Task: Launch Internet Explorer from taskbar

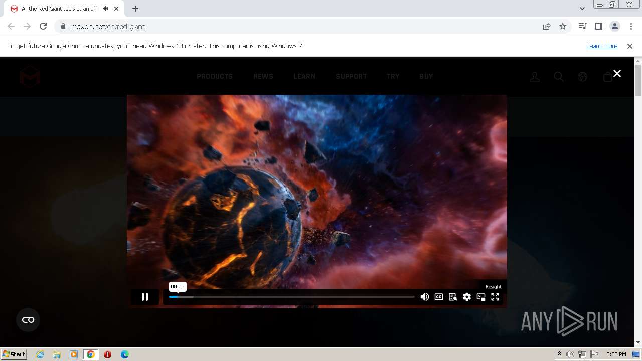Action: point(40,354)
